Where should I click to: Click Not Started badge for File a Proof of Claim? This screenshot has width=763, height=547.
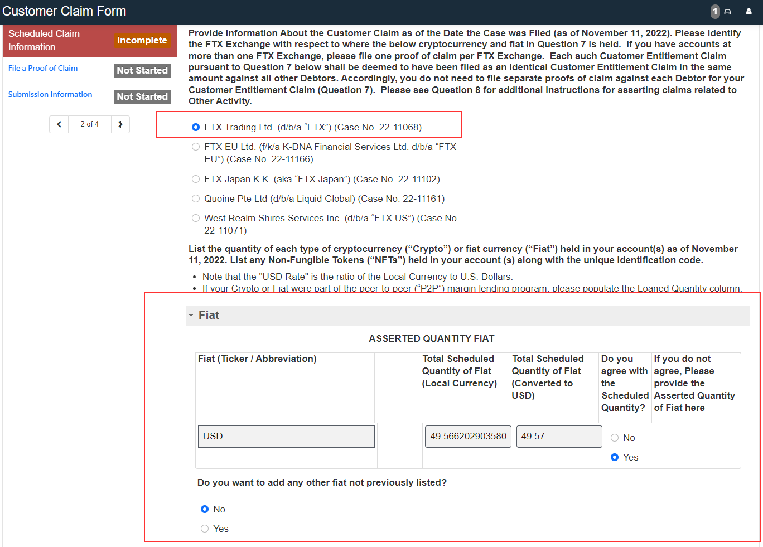click(x=142, y=70)
